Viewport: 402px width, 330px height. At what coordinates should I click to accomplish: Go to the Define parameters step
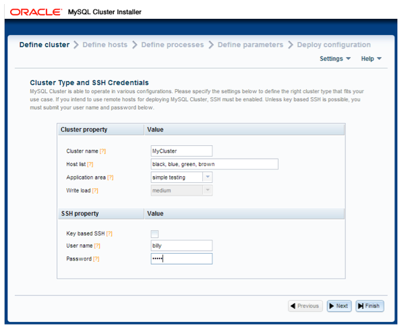point(250,45)
